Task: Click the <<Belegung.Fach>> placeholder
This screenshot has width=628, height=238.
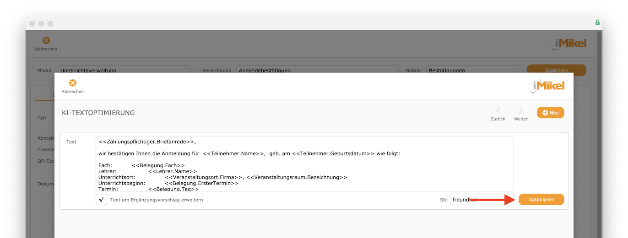Action: click(x=158, y=165)
